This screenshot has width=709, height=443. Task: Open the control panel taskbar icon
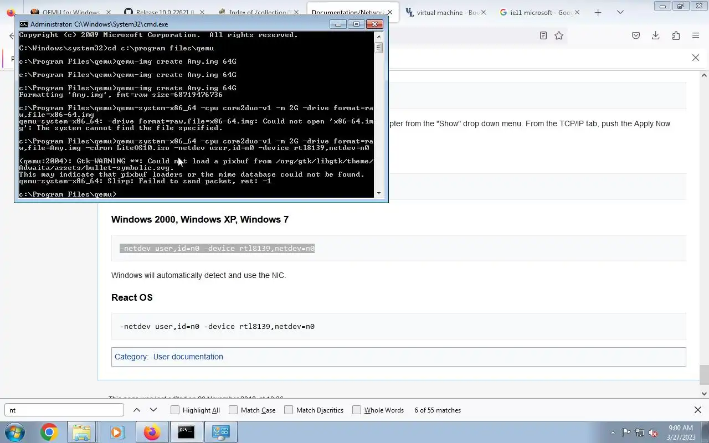point(221,432)
